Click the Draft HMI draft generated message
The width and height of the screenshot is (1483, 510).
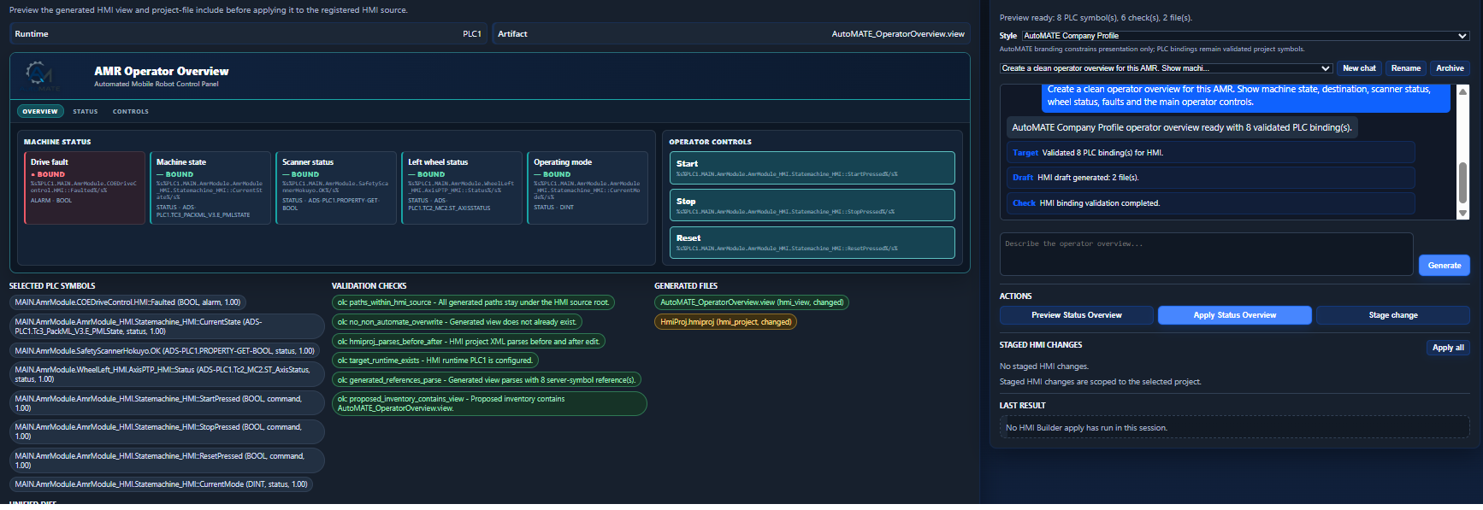1211,178
